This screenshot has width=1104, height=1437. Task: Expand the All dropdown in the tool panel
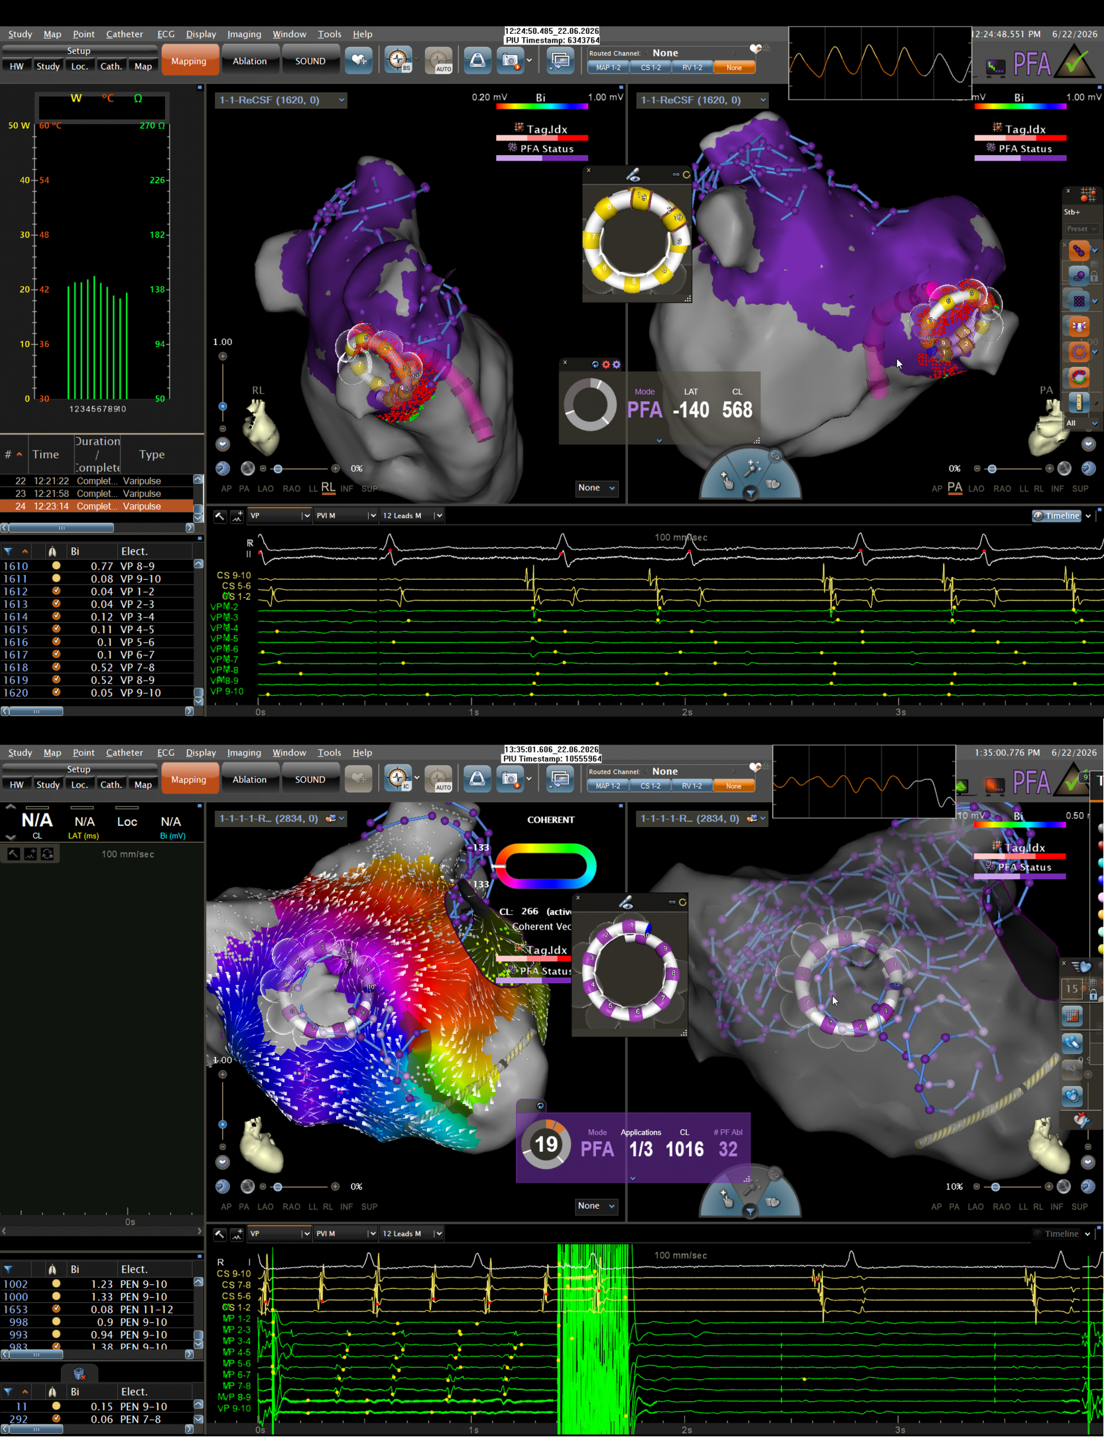tap(1080, 423)
